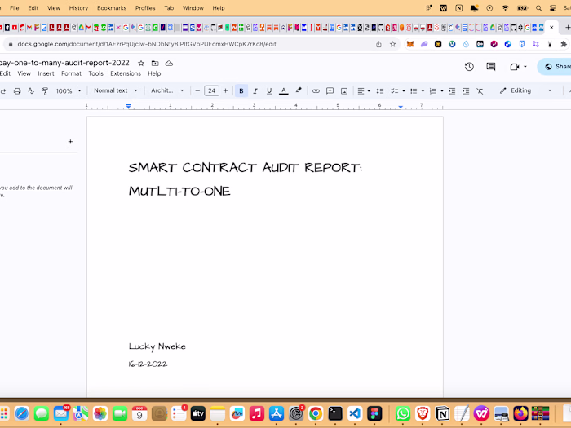The width and height of the screenshot is (571, 428).
Task: Click the clear formatting icon
Action: pyautogui.click(x=480, y=91)
